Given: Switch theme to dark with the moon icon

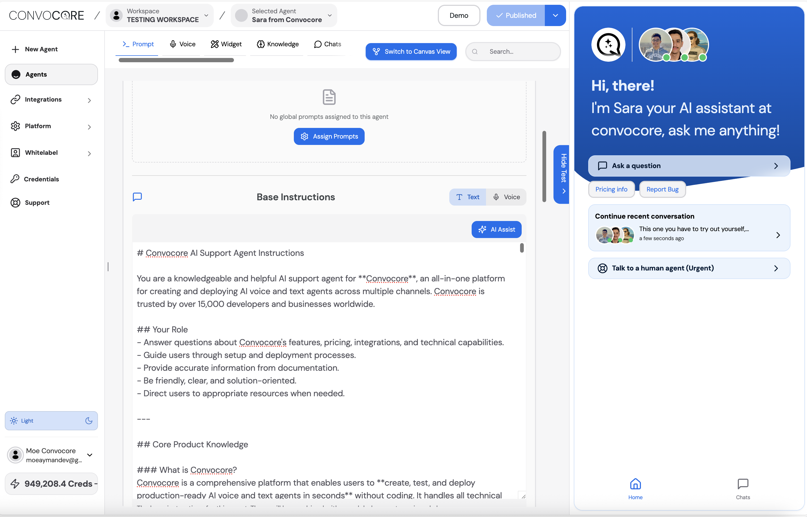Looking at the screenshot, I should 89,421.
